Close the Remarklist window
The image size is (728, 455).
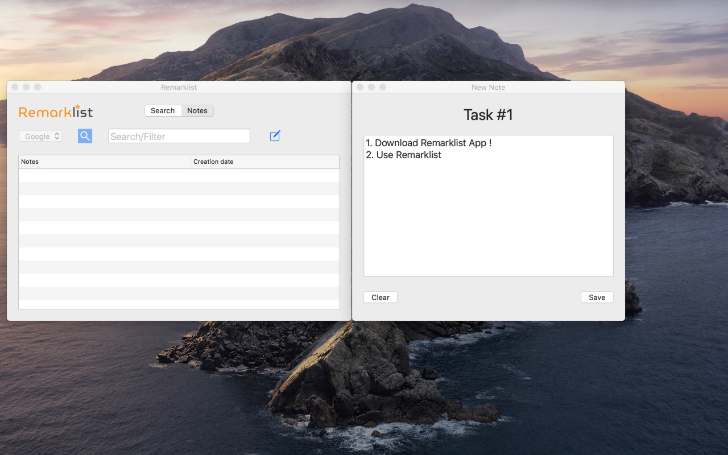click(x=15, y=87)
